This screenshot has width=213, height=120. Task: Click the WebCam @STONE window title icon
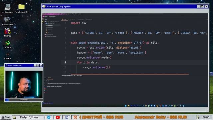7,65
